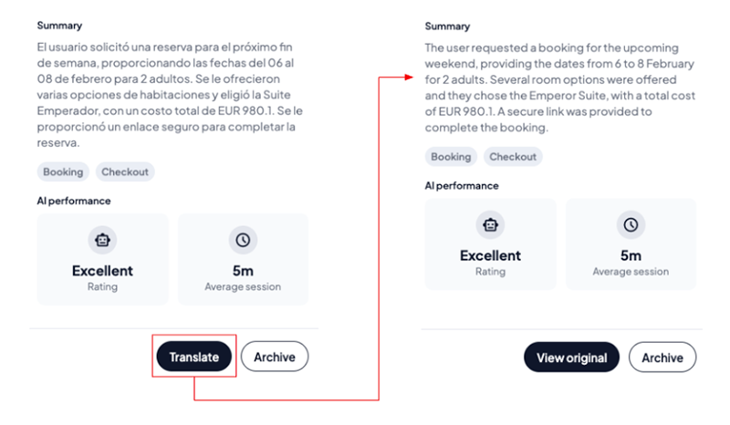Select Checkout tag under the Spanish summary
Image resolution: width=730 pixels, height=425 pixels.
pyautogui.click(x=126, y=171)
